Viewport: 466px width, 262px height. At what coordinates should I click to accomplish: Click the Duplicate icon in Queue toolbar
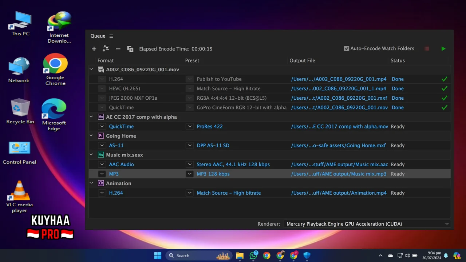(130, 49)
